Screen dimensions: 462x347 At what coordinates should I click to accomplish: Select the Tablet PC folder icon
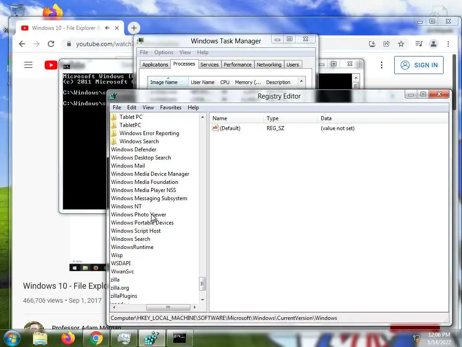[x=114, y=117]
